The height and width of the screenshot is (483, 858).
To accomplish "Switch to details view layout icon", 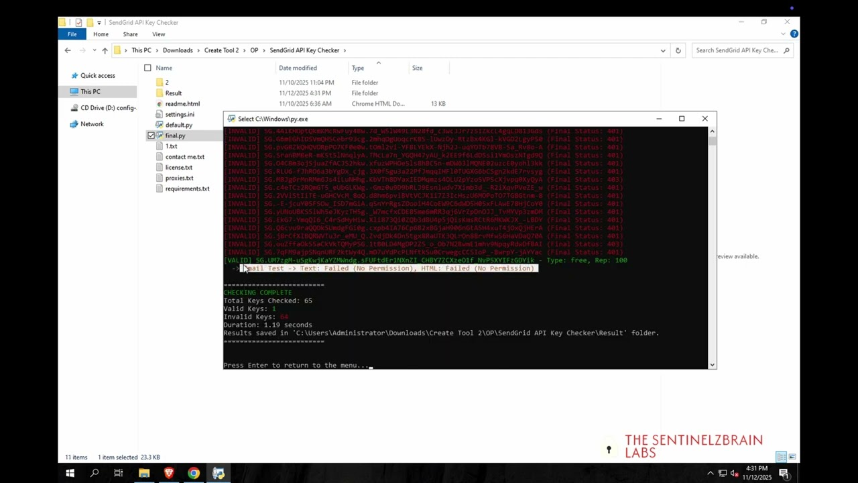I will point(781,457).
